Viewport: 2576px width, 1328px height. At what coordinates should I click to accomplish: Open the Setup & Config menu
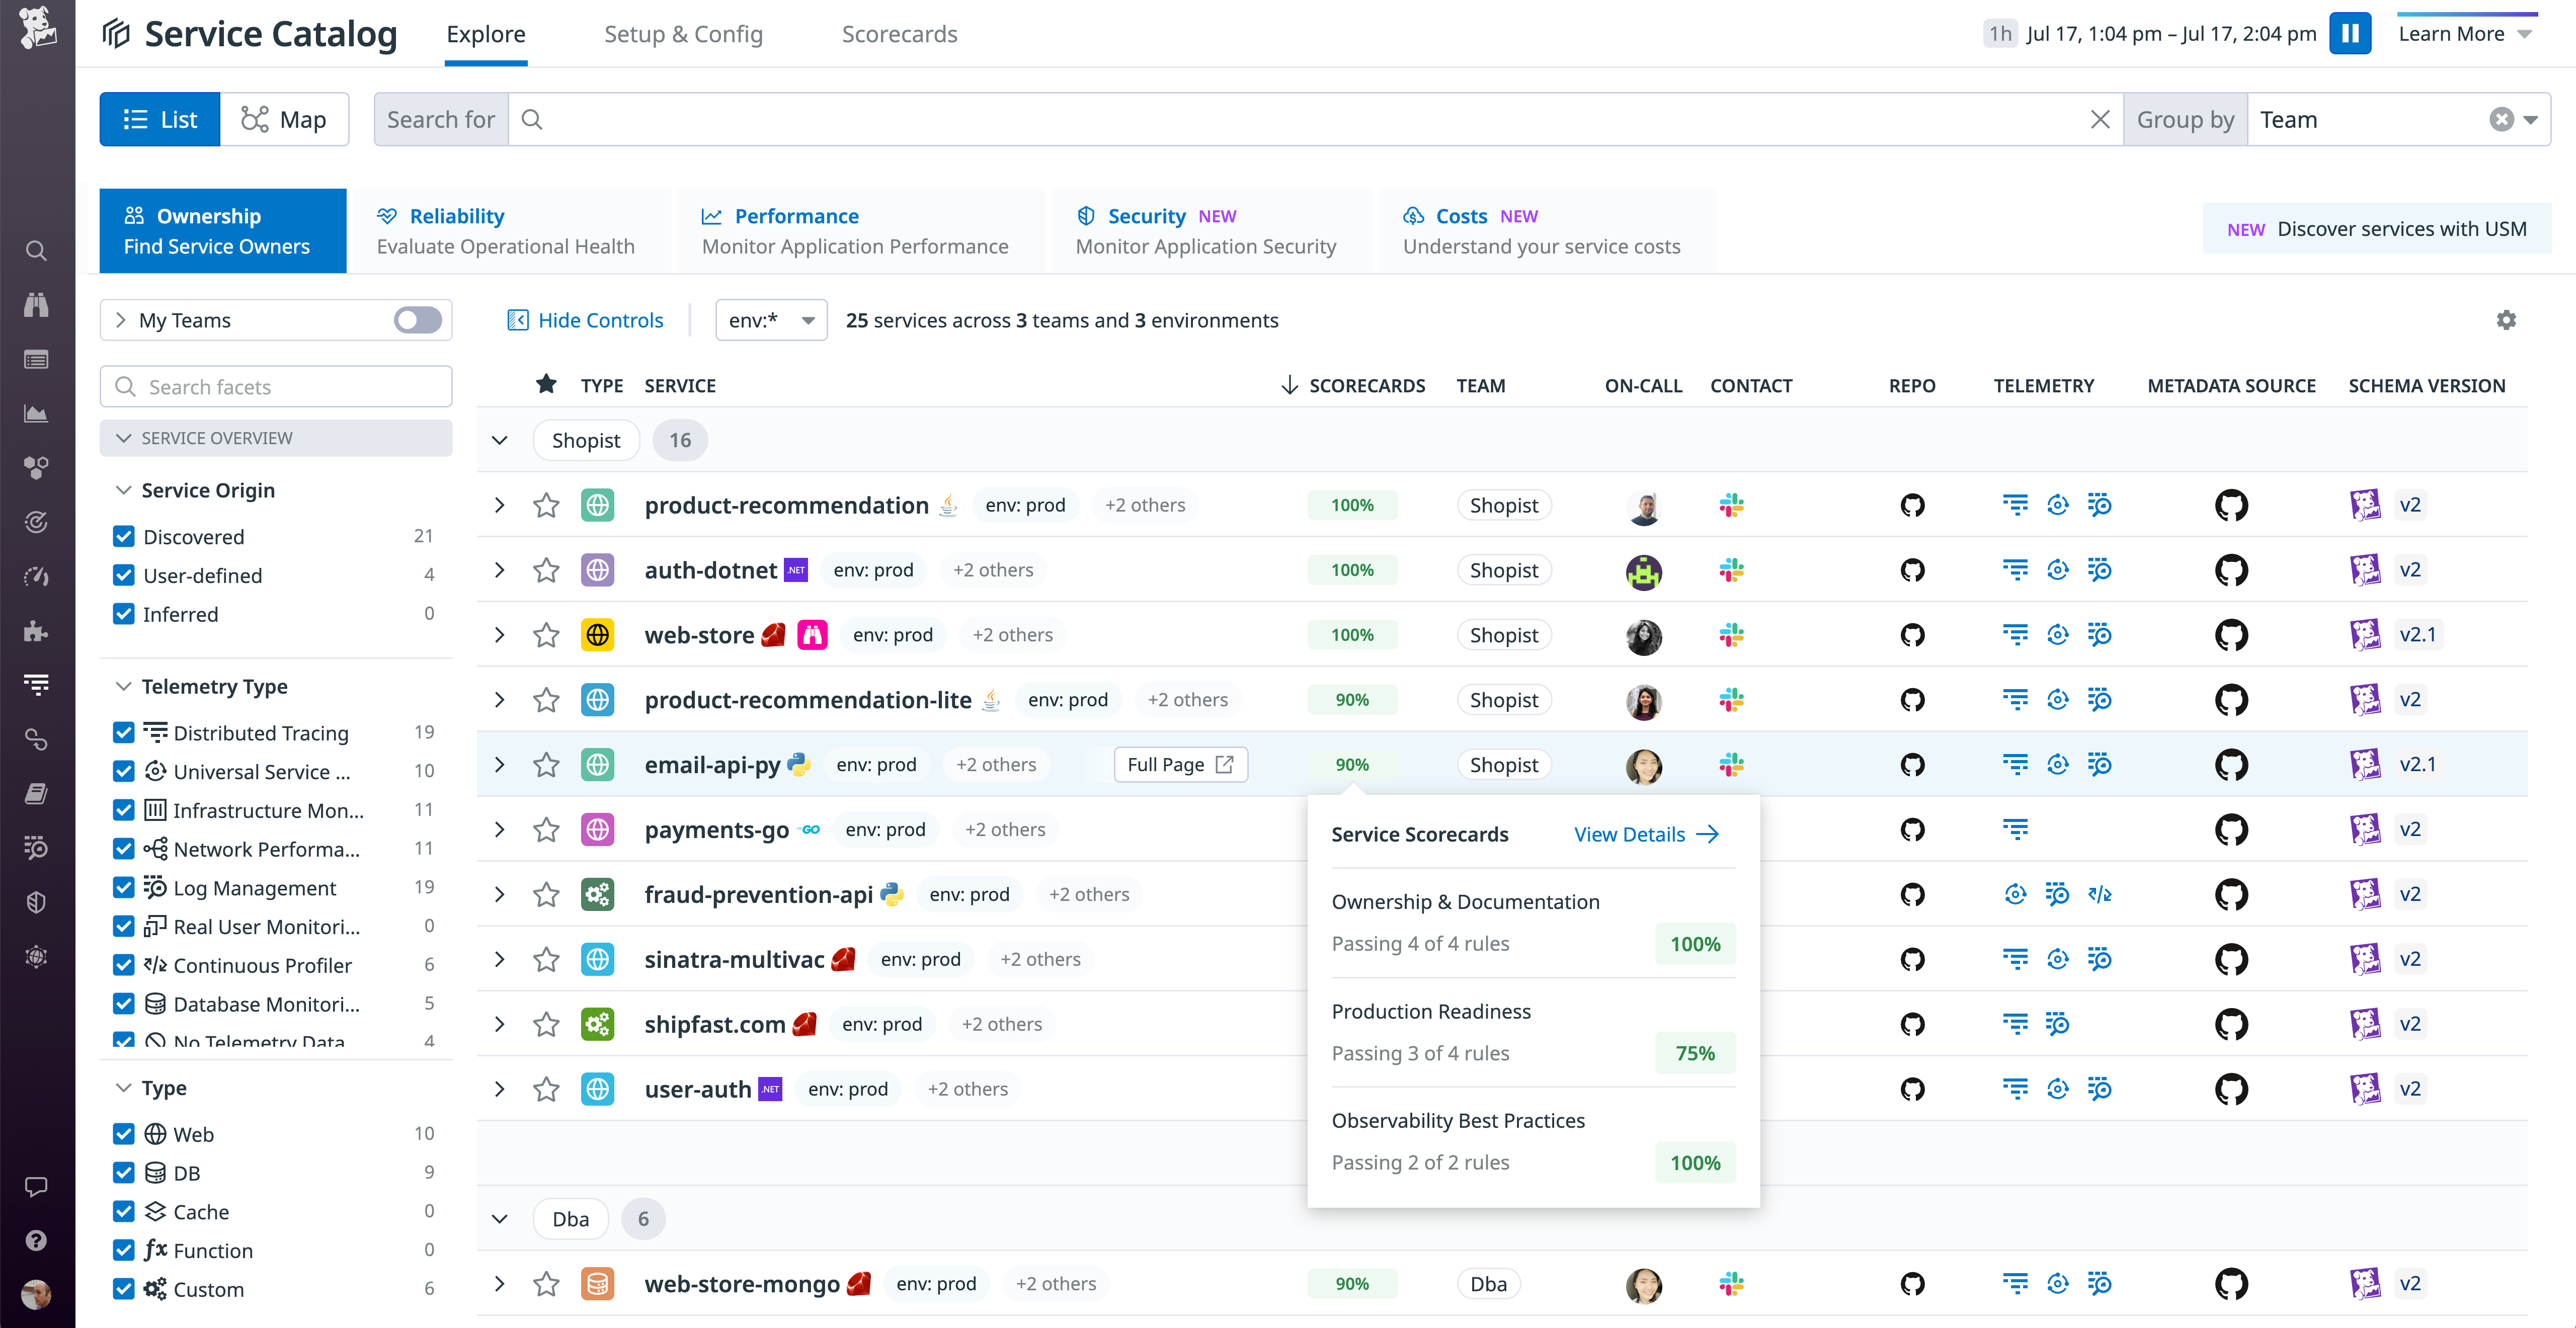[x=683, y=33]
